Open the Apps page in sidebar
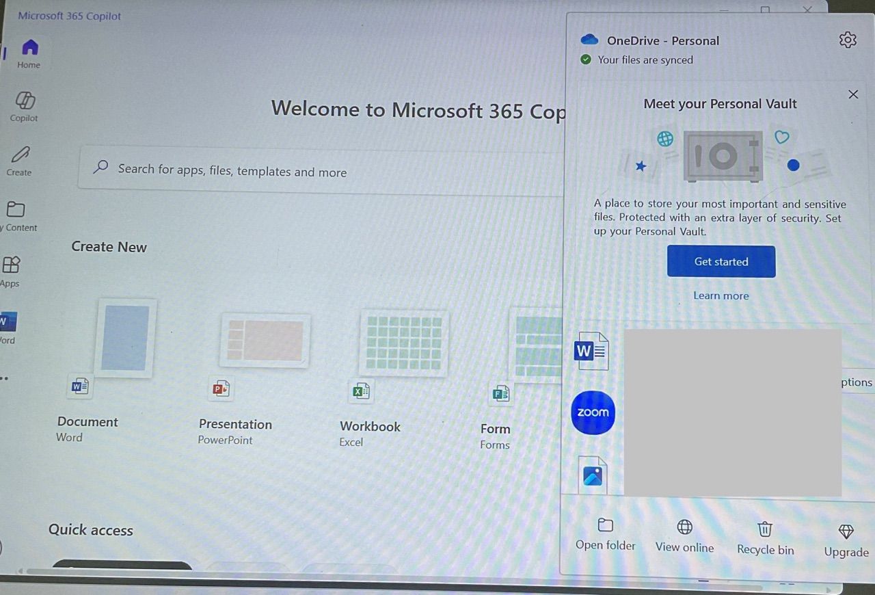Image resolution: width=875 pixels, height=595 pixels. click(11, 272)
